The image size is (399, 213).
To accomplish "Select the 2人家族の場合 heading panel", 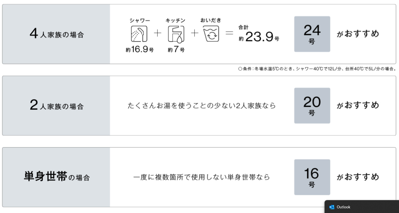I will (x=57, y=106).
